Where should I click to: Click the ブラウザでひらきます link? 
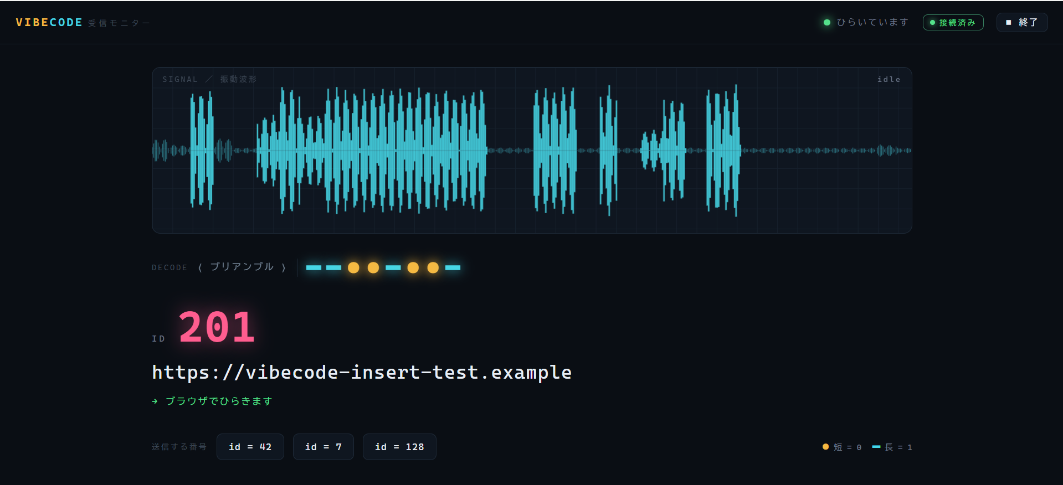click(219, 401)
